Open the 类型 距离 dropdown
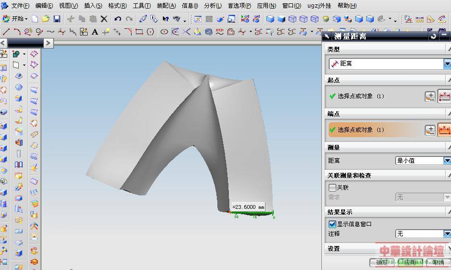Viewport: 451px width, 270px height. 447,64
